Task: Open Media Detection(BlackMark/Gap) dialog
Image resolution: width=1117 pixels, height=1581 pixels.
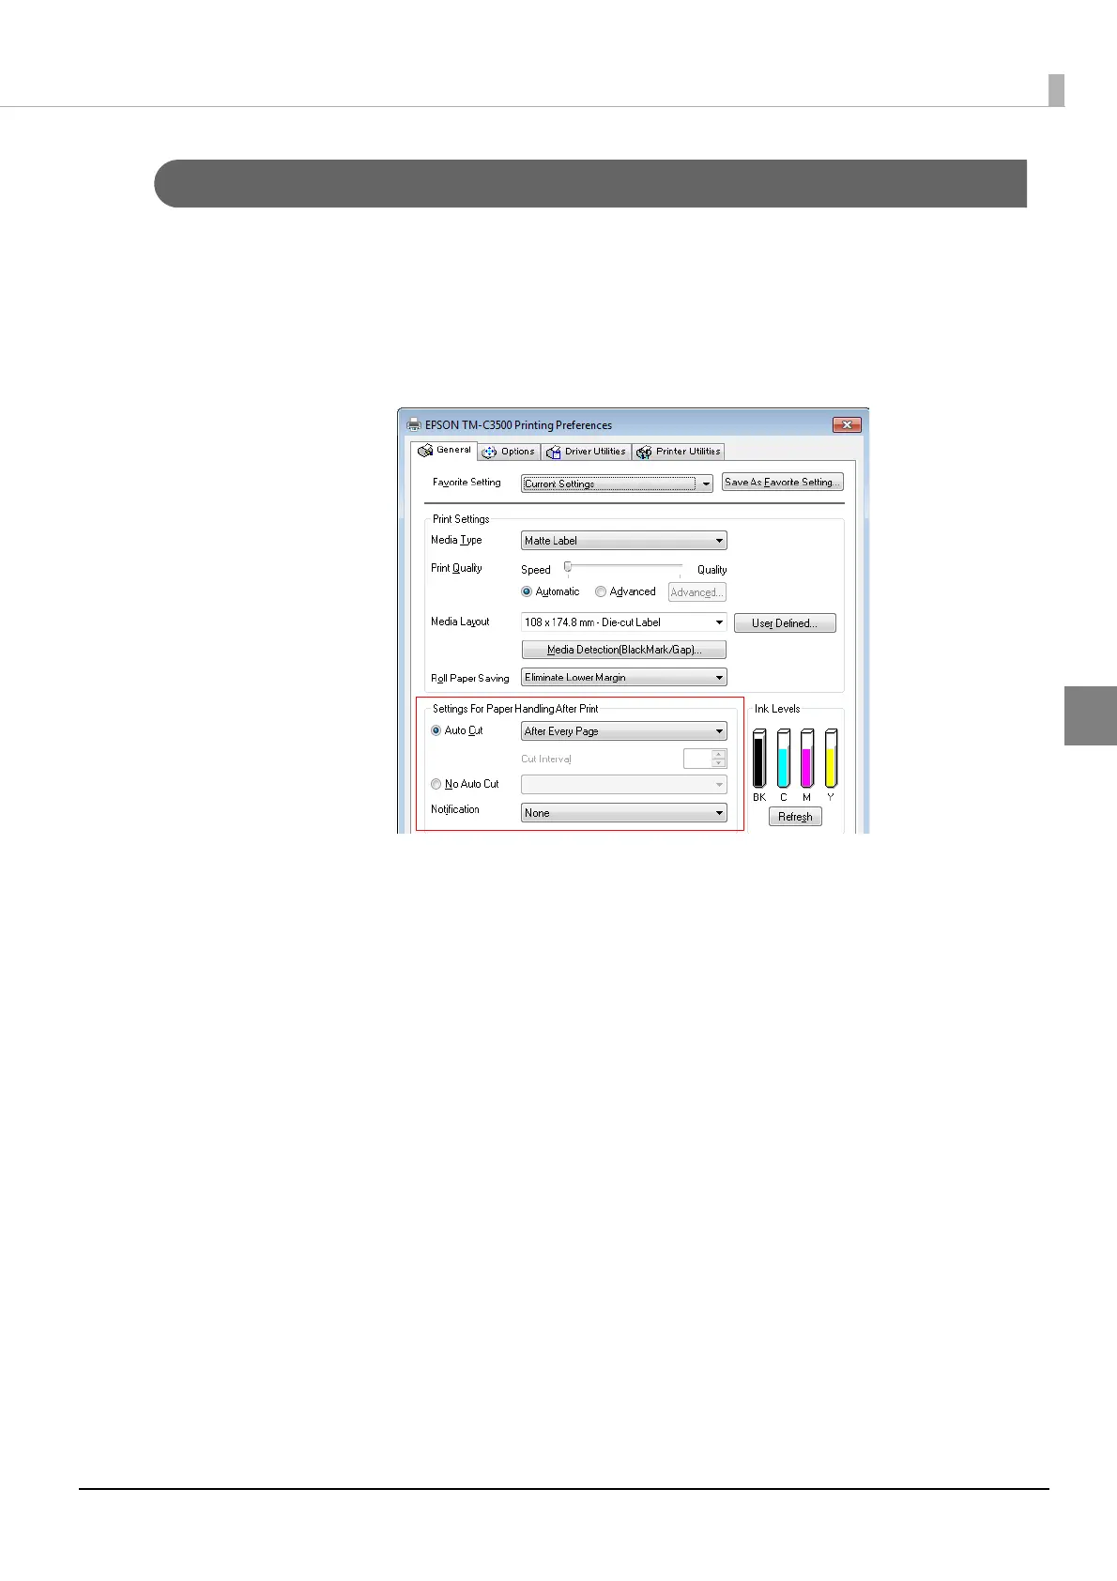Action: pos(624,650)
